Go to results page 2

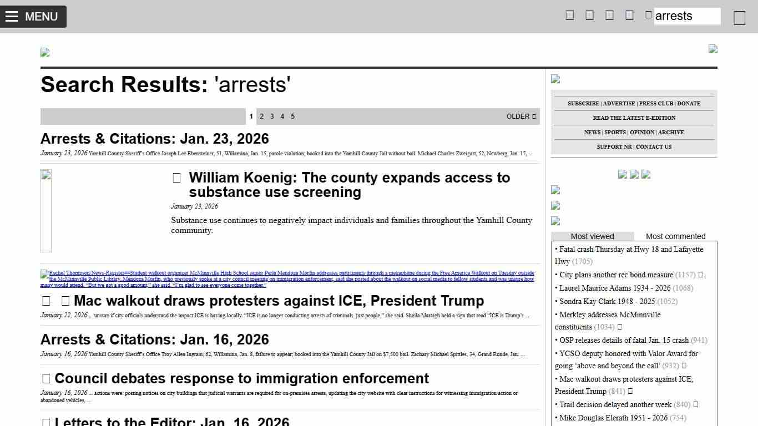pyautogui.click(x=261, y=116)
